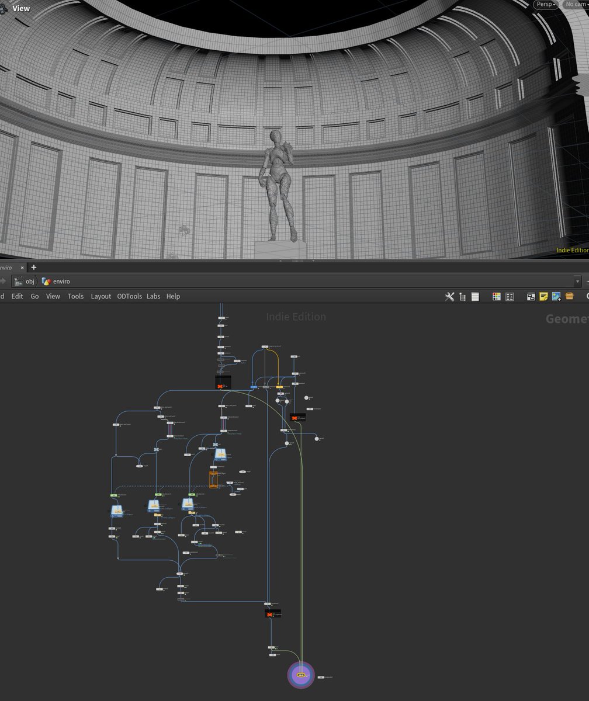The image size is (589, 701).
Task: Click the robot statue in the viewport
Action: click(x=278, y=185)
